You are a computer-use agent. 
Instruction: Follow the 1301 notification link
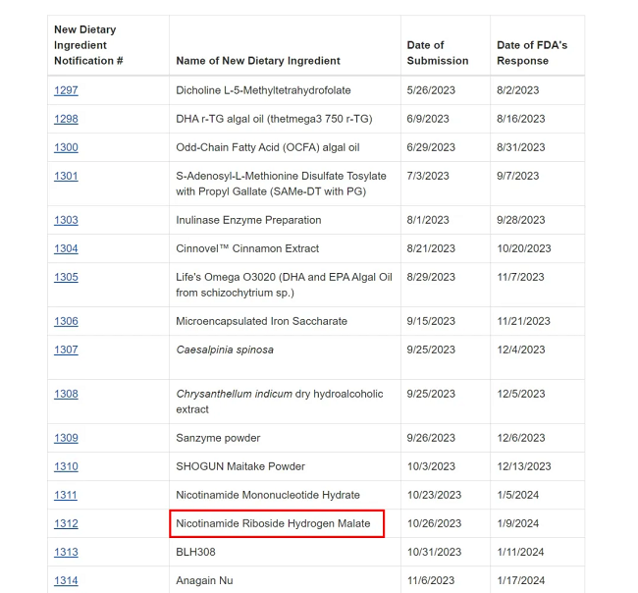66,176
